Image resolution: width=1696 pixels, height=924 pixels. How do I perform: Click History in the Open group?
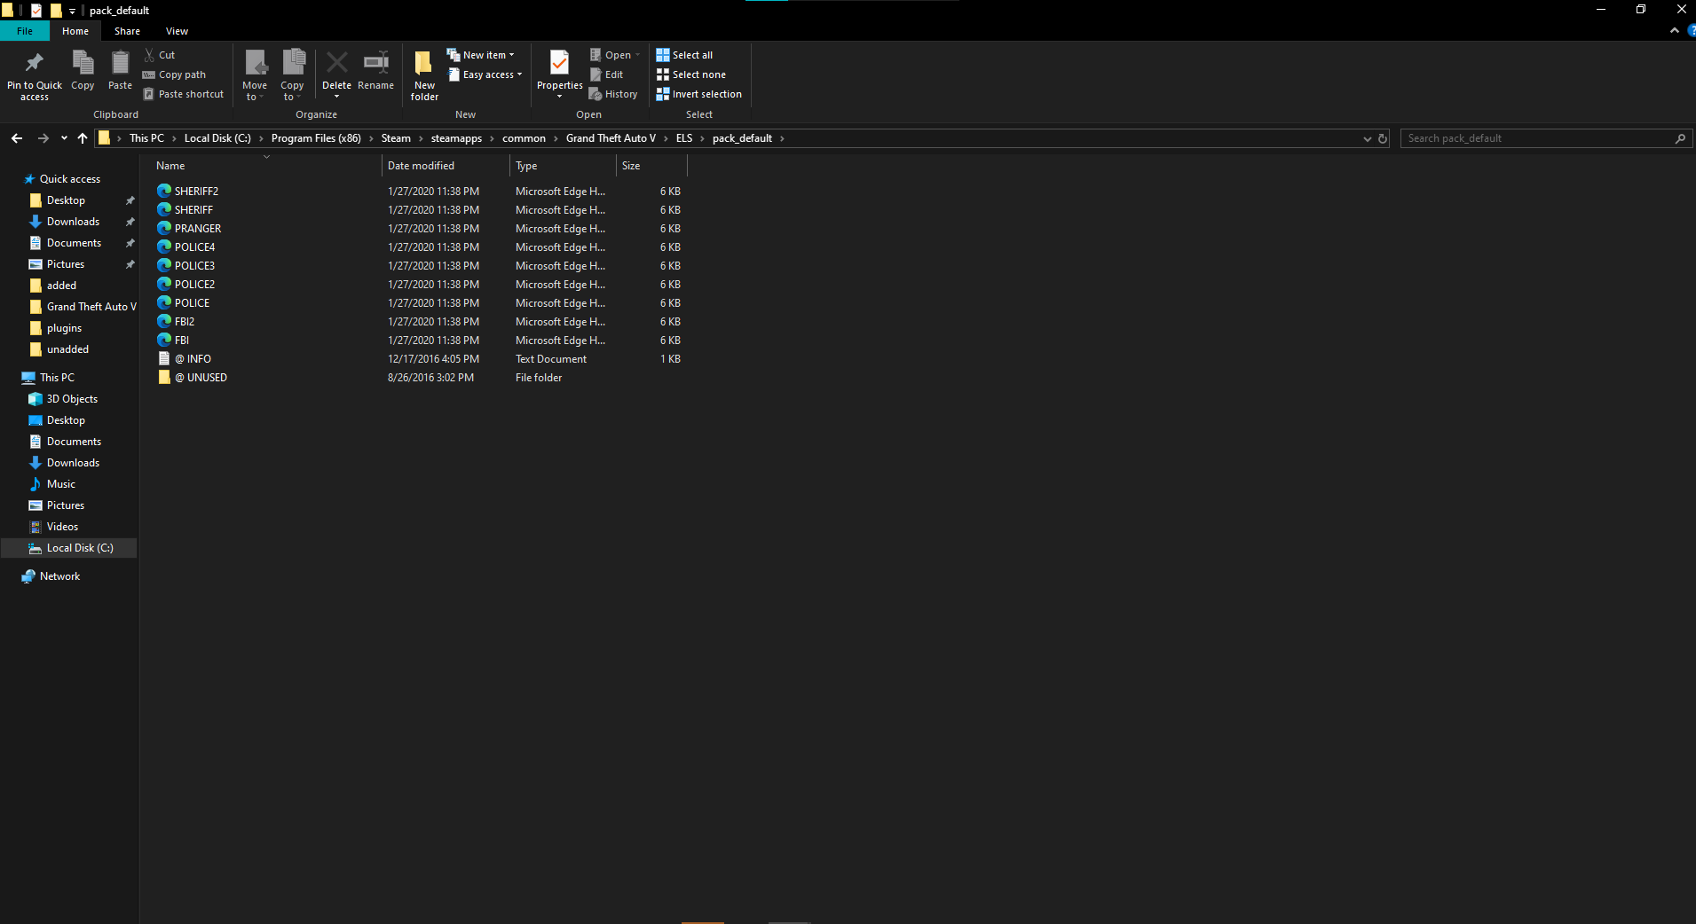pyautogui.click(x=613, y=94)
